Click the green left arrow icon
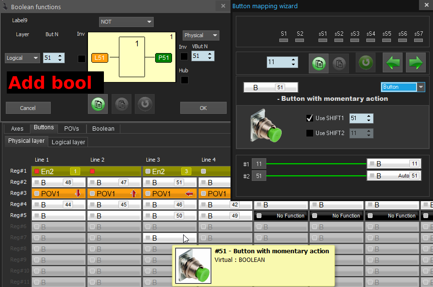 click(392, 63)
